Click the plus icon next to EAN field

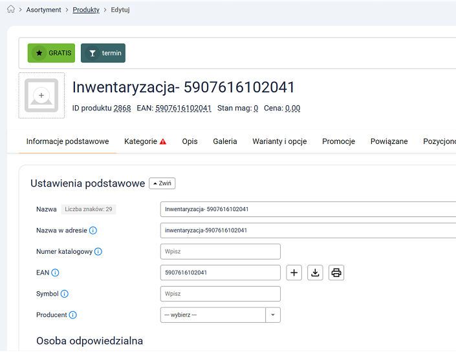[294, 272]
